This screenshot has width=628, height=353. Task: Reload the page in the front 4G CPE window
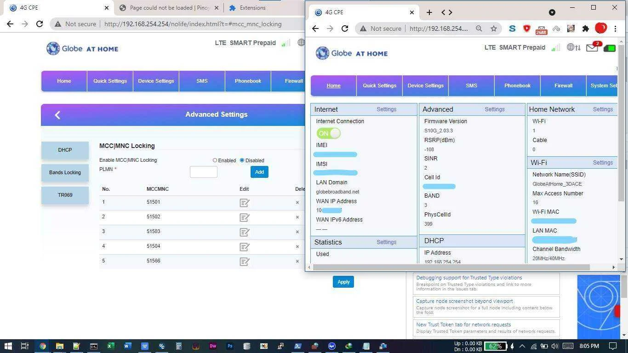(x=345, y=28)
